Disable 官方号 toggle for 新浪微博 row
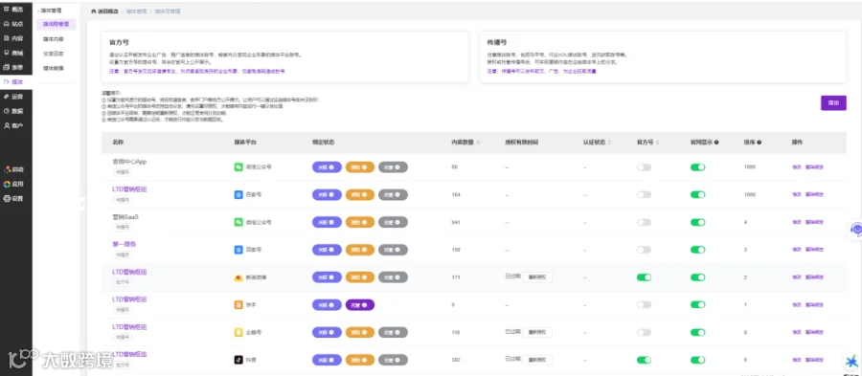The height and width of the screenshot is (376, 862). [x=644, y=277]
